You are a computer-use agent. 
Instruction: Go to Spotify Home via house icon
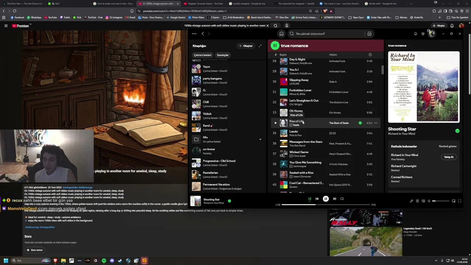tap(281, 34)
